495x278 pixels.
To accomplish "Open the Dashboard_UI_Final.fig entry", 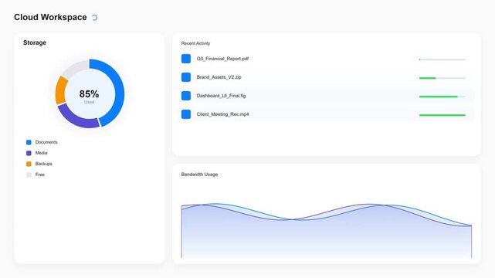I will pos(327,96).
